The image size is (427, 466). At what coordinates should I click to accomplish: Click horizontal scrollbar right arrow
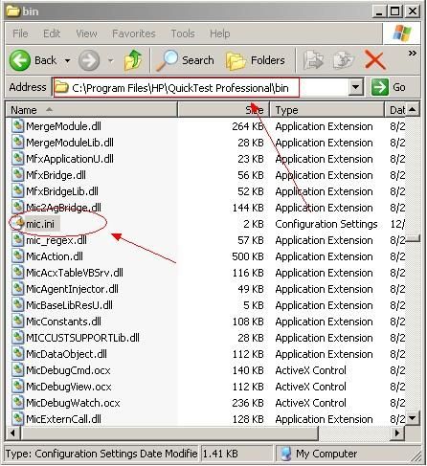coord(397,433)
